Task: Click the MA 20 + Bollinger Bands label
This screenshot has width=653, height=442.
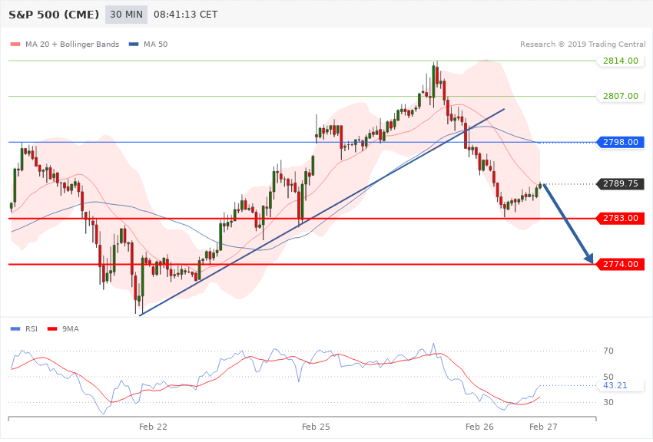Action: point(72,44)
